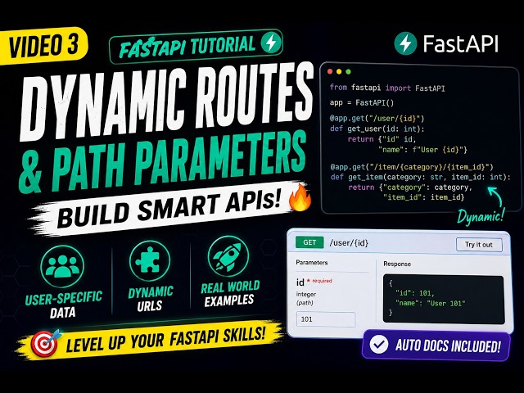Click the FastAPI wordmark text
The image size is (524, 393).
click(460, 43)
